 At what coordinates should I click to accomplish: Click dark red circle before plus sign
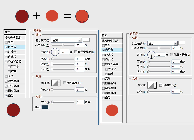click(x=22, y=16)
